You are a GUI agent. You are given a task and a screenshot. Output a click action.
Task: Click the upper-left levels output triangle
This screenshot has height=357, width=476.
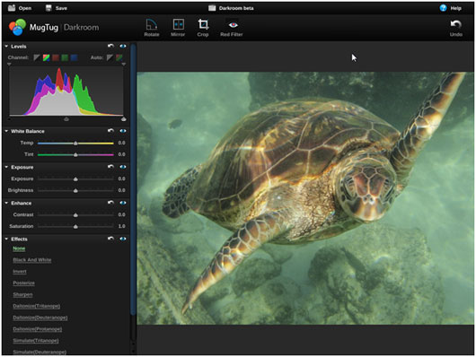(x=9, y=65)
